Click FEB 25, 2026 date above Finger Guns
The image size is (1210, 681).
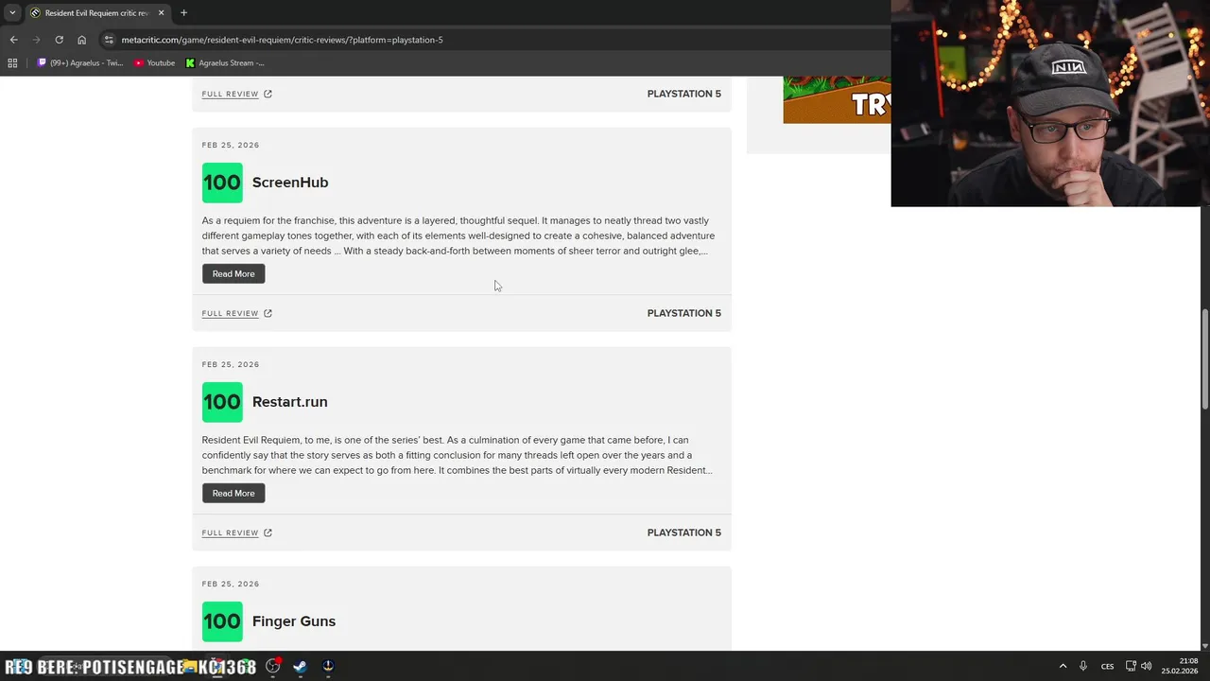click(x=231, y=584)
